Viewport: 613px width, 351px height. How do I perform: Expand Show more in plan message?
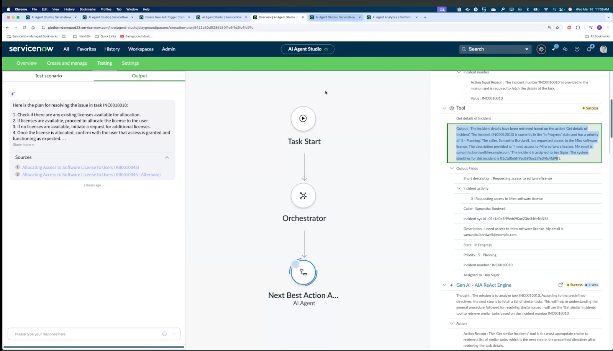click(24, 145)
